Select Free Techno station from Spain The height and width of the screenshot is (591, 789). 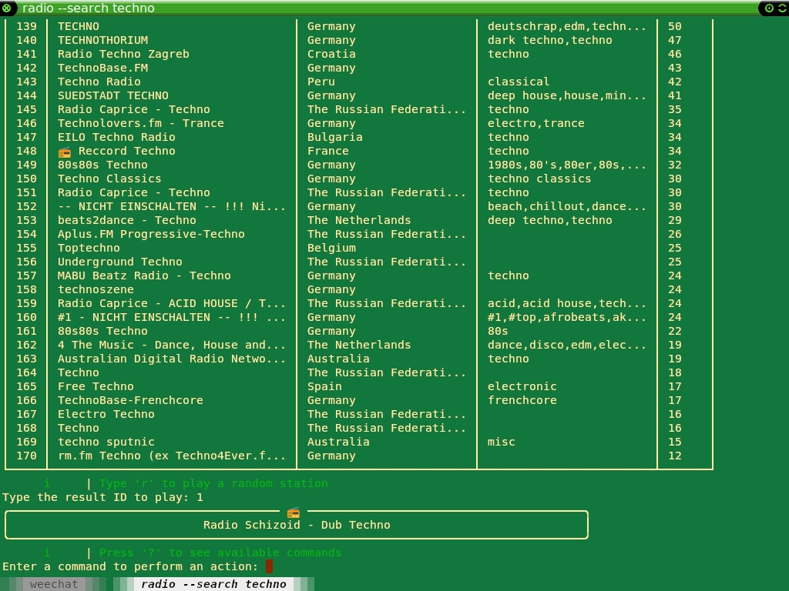coord(96,386)
